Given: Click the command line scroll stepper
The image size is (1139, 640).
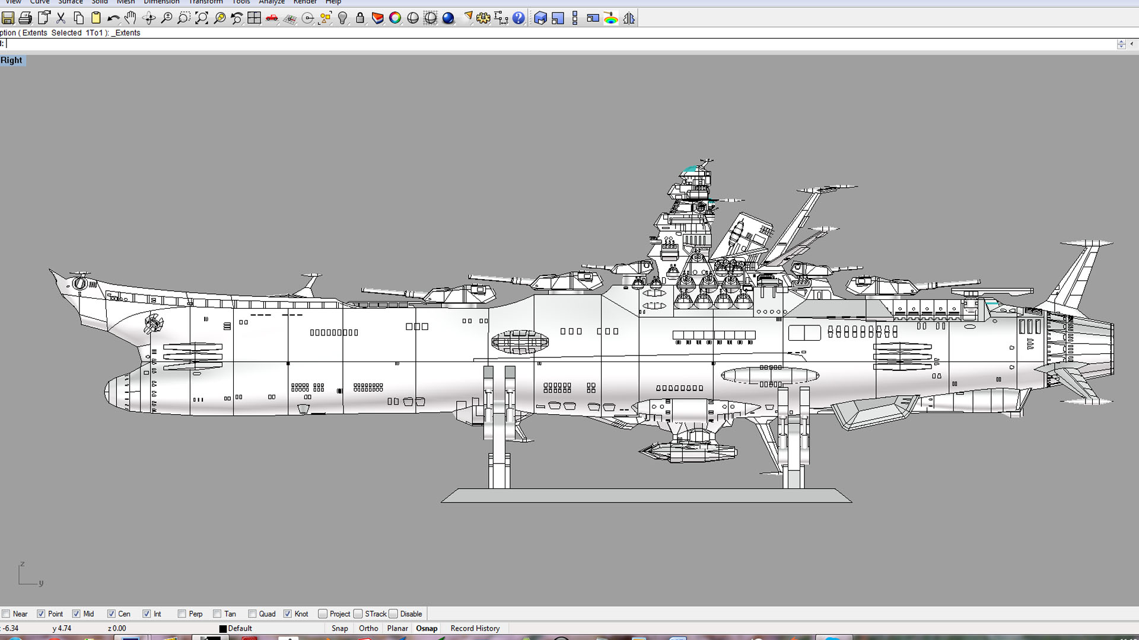Looking at the screenshot, I should (1121, 44).
